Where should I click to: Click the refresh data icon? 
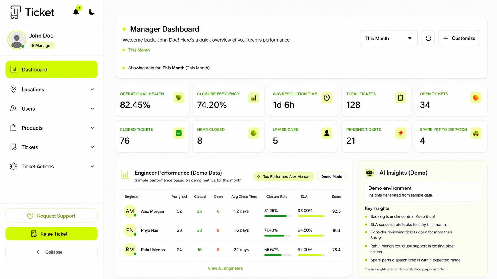pos(428,38)
